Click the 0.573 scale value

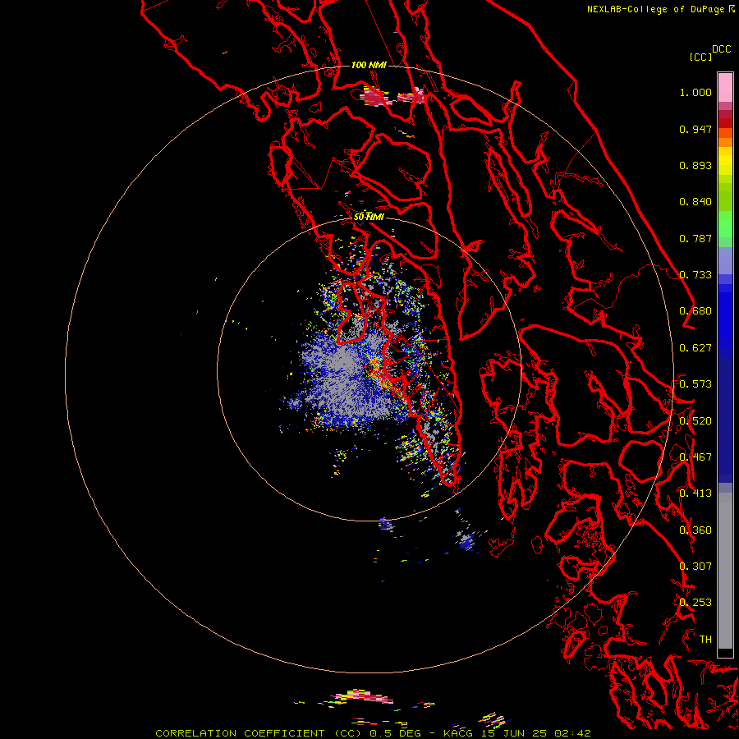[x=695, y=384]
